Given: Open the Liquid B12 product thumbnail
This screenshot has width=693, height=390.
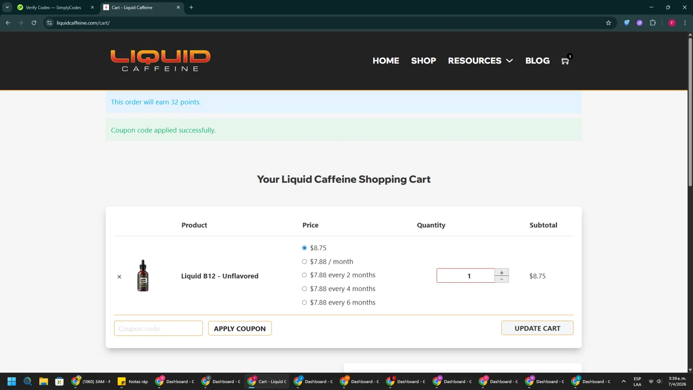Looking at the screenshot, I should point(143,276).
